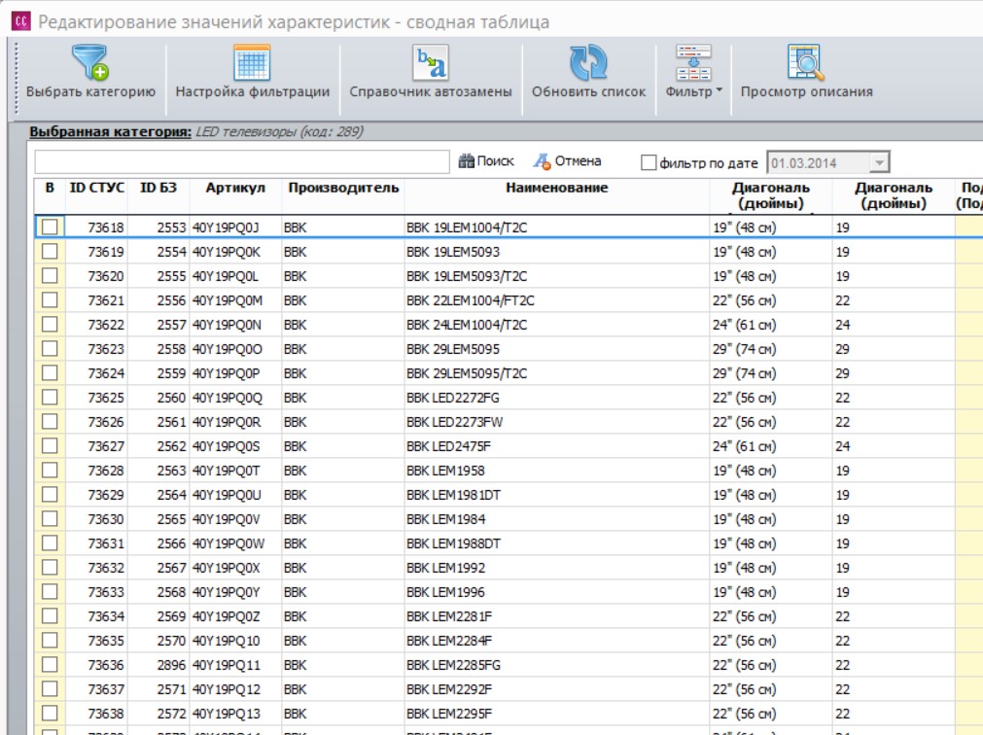
Task: Click article cell 40Y19PQ0K
Action: pos(235,252)
